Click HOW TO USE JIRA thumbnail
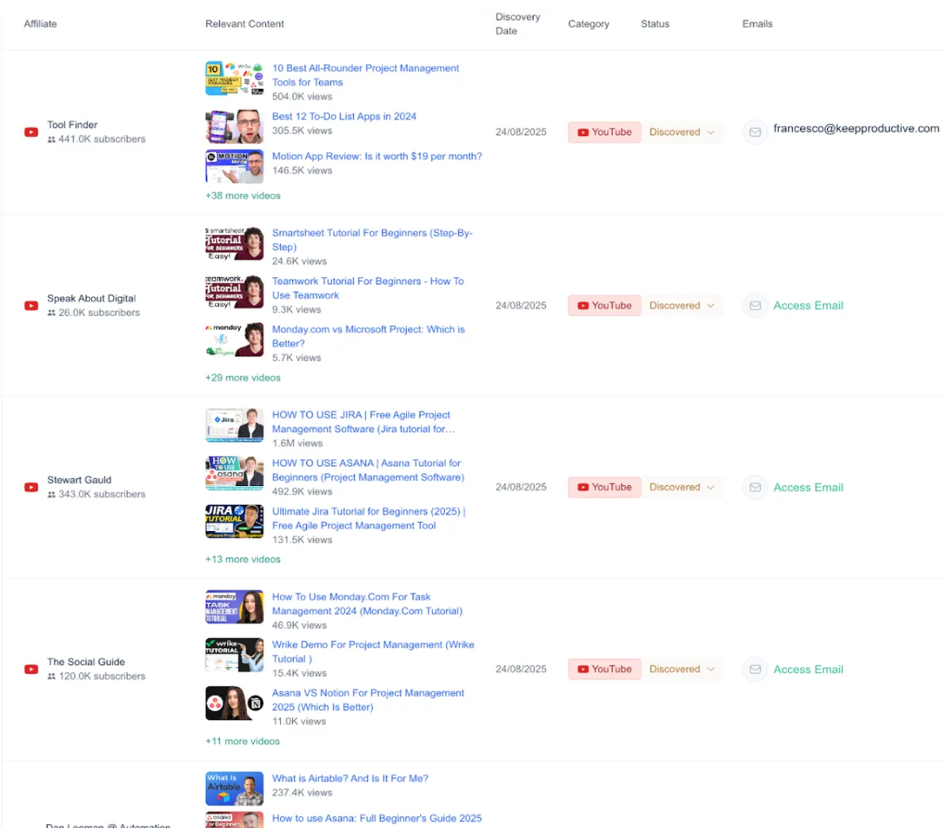Screen dimensions: 945x828 click(x=234, y=425)
